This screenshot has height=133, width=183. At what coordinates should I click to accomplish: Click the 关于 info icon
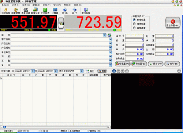point(75,10)
